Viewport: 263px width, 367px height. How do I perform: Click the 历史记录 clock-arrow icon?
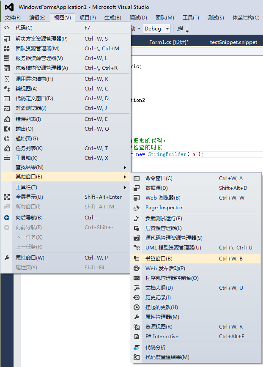pos(137,298)
